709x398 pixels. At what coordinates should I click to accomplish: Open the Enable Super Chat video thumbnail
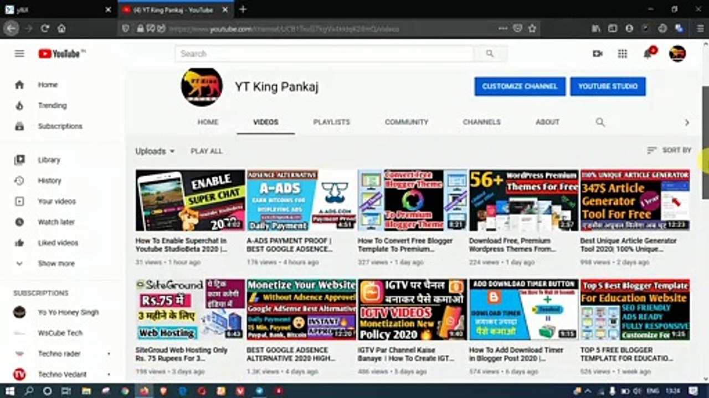pyautogui.click(x=190, y=200)
